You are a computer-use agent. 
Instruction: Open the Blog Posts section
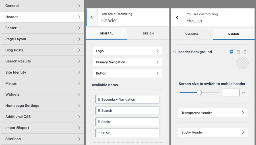click(x=42, y=50)
